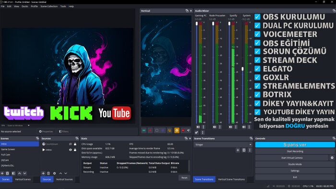Viewport: 336px width, 189px height.
Task: Move the selected source up
Action: point(60,173)
